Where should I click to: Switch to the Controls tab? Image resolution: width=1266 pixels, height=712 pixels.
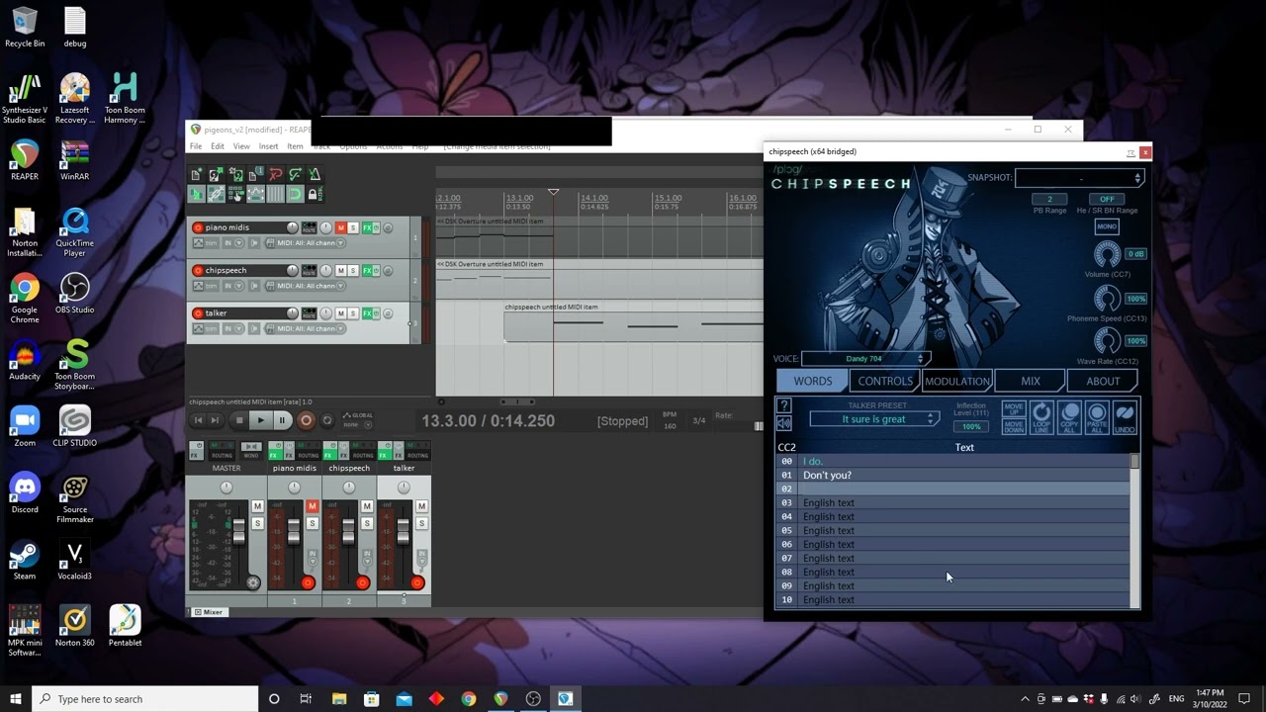click(884, 381)
